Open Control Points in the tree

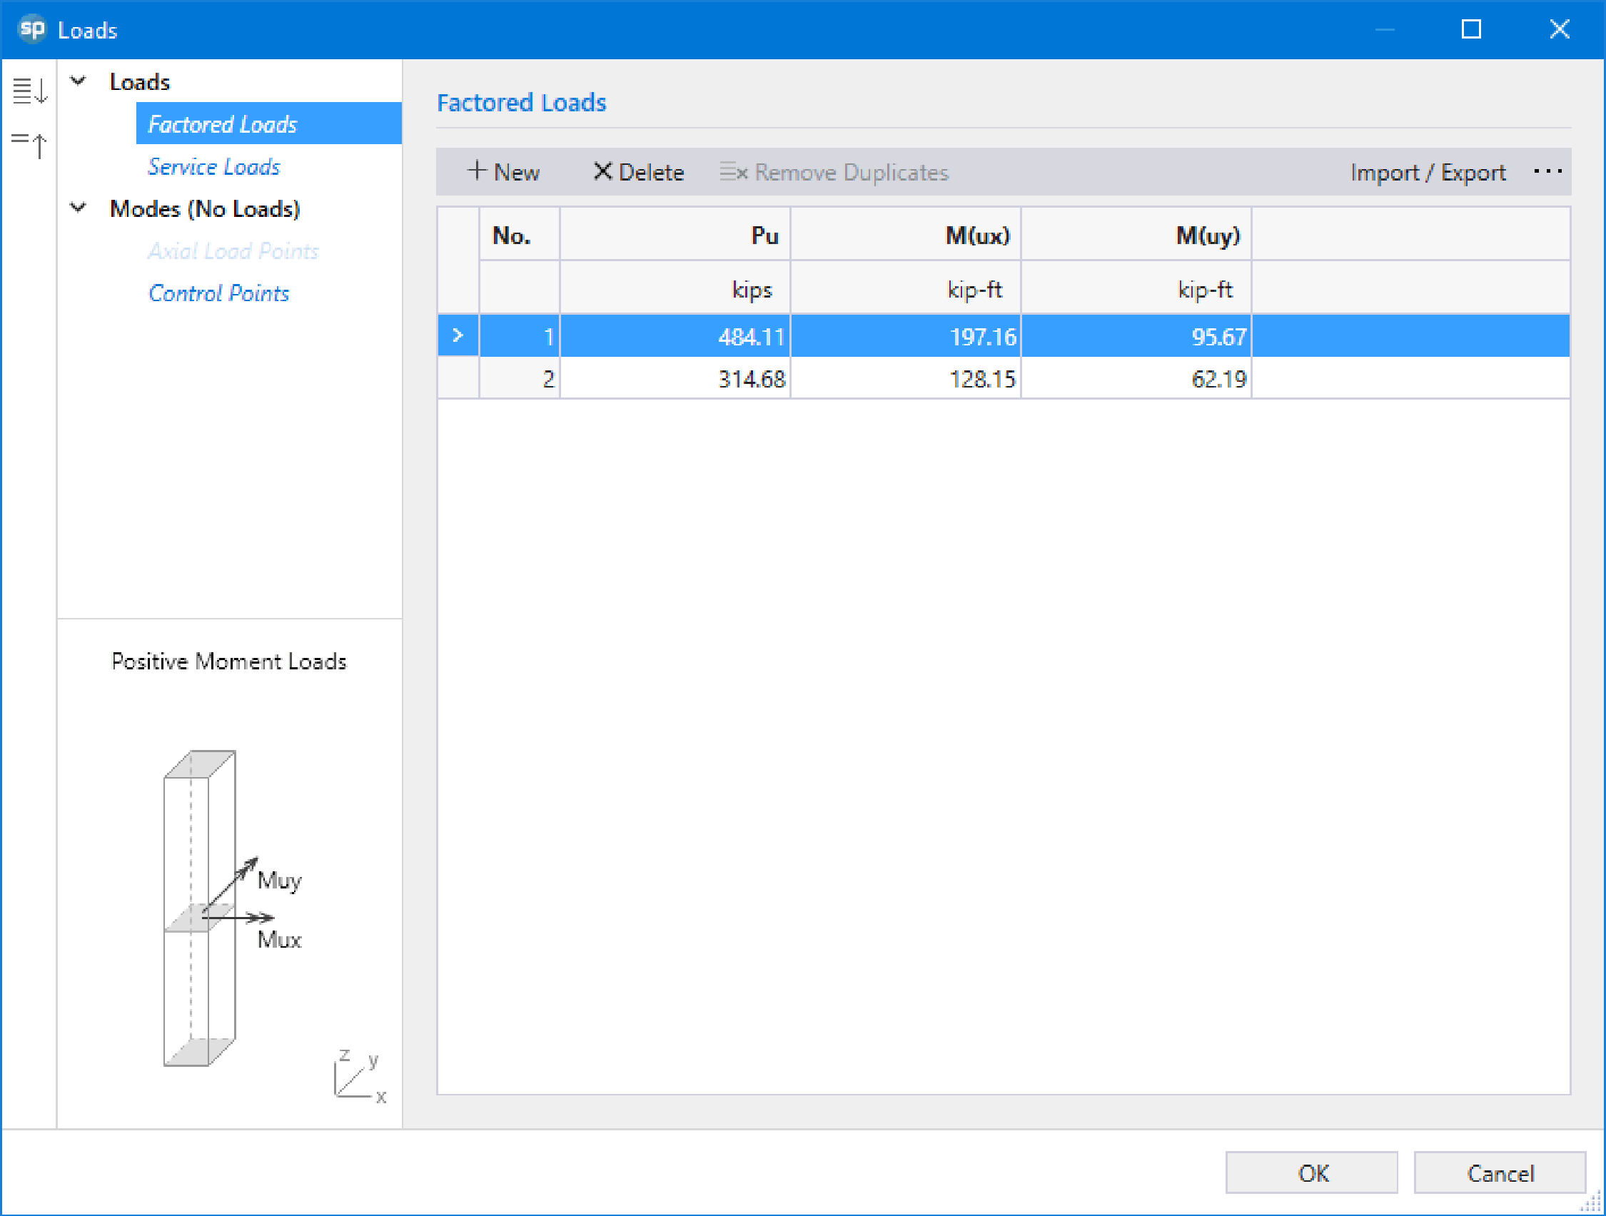point(218,293)
